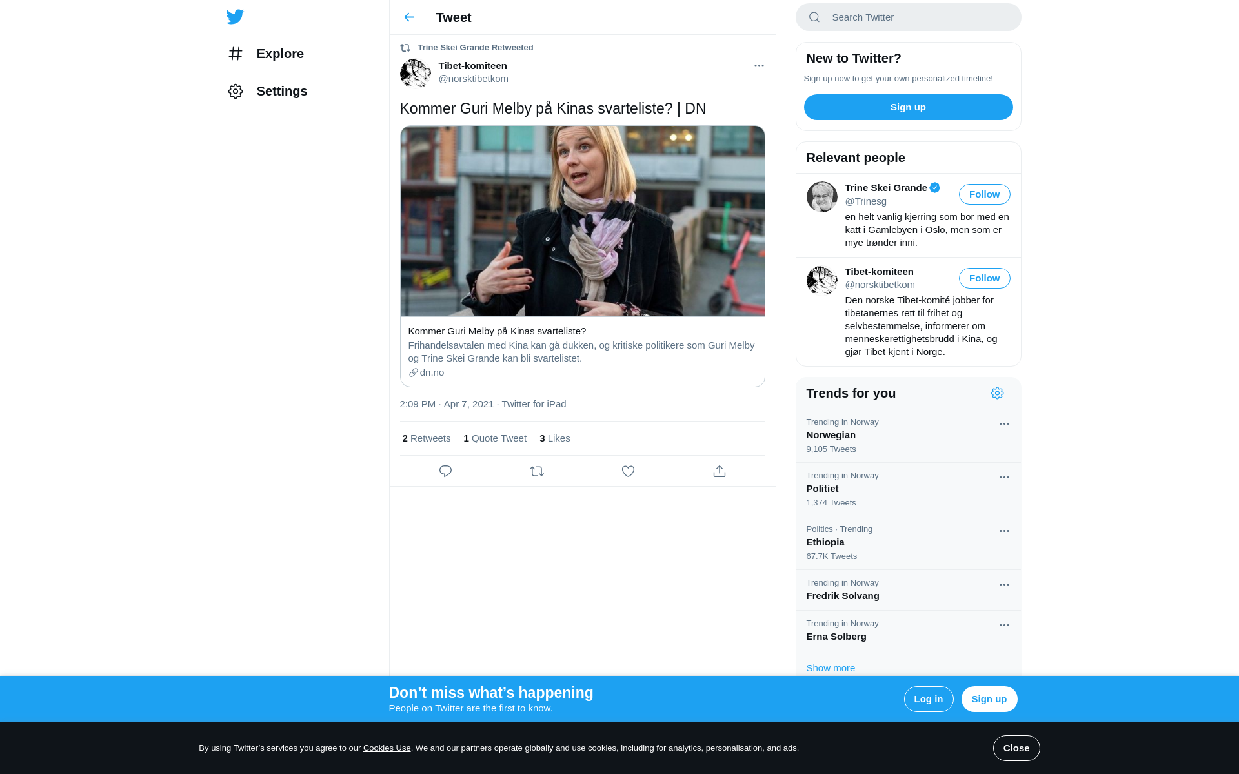Screen dimensions: 1239x774
Task: Open Trends settings gear icon
Action: (997, 393)
